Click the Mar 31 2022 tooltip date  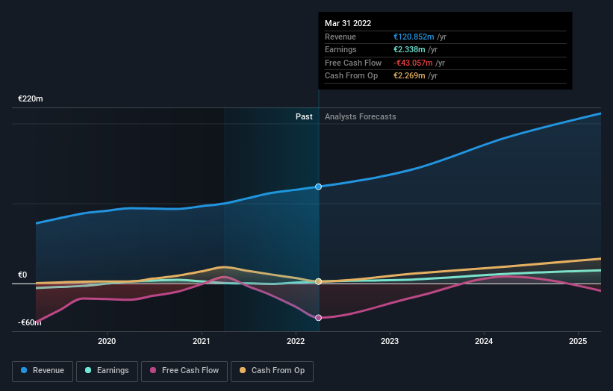coord(348,23)
